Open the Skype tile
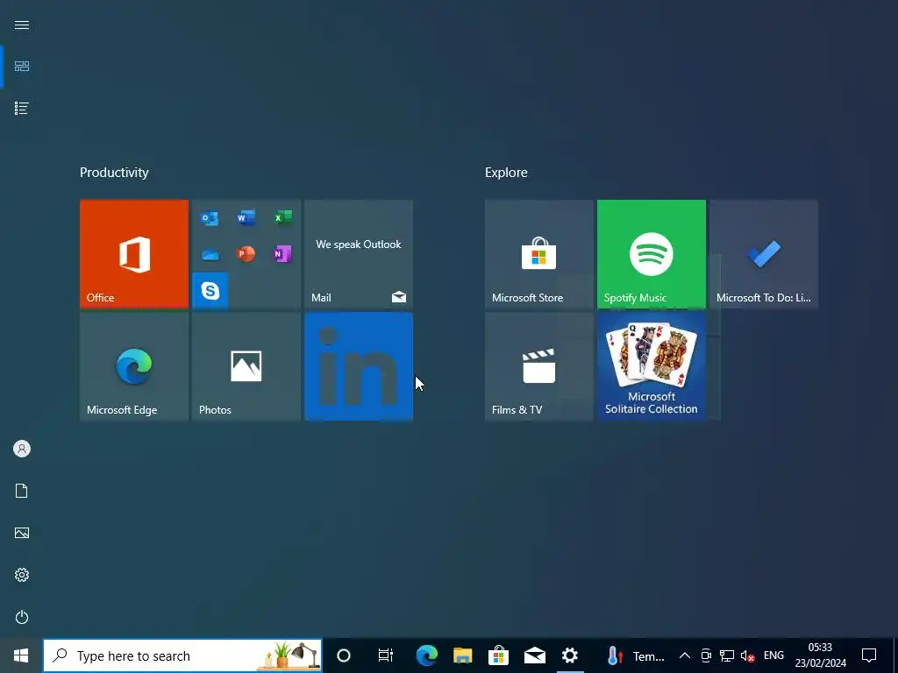898x673 pixels. (x=210, y=291)
